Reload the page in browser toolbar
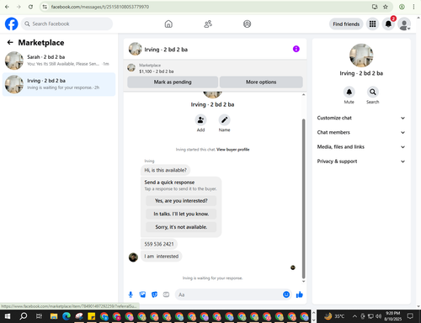Screen dimensions: 421x323 pyautogui.click(x=30, y=7)
